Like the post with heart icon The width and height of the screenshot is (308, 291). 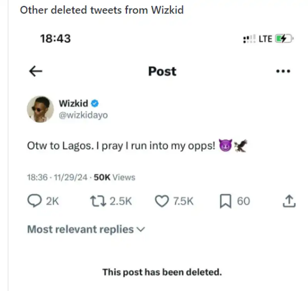162,201
